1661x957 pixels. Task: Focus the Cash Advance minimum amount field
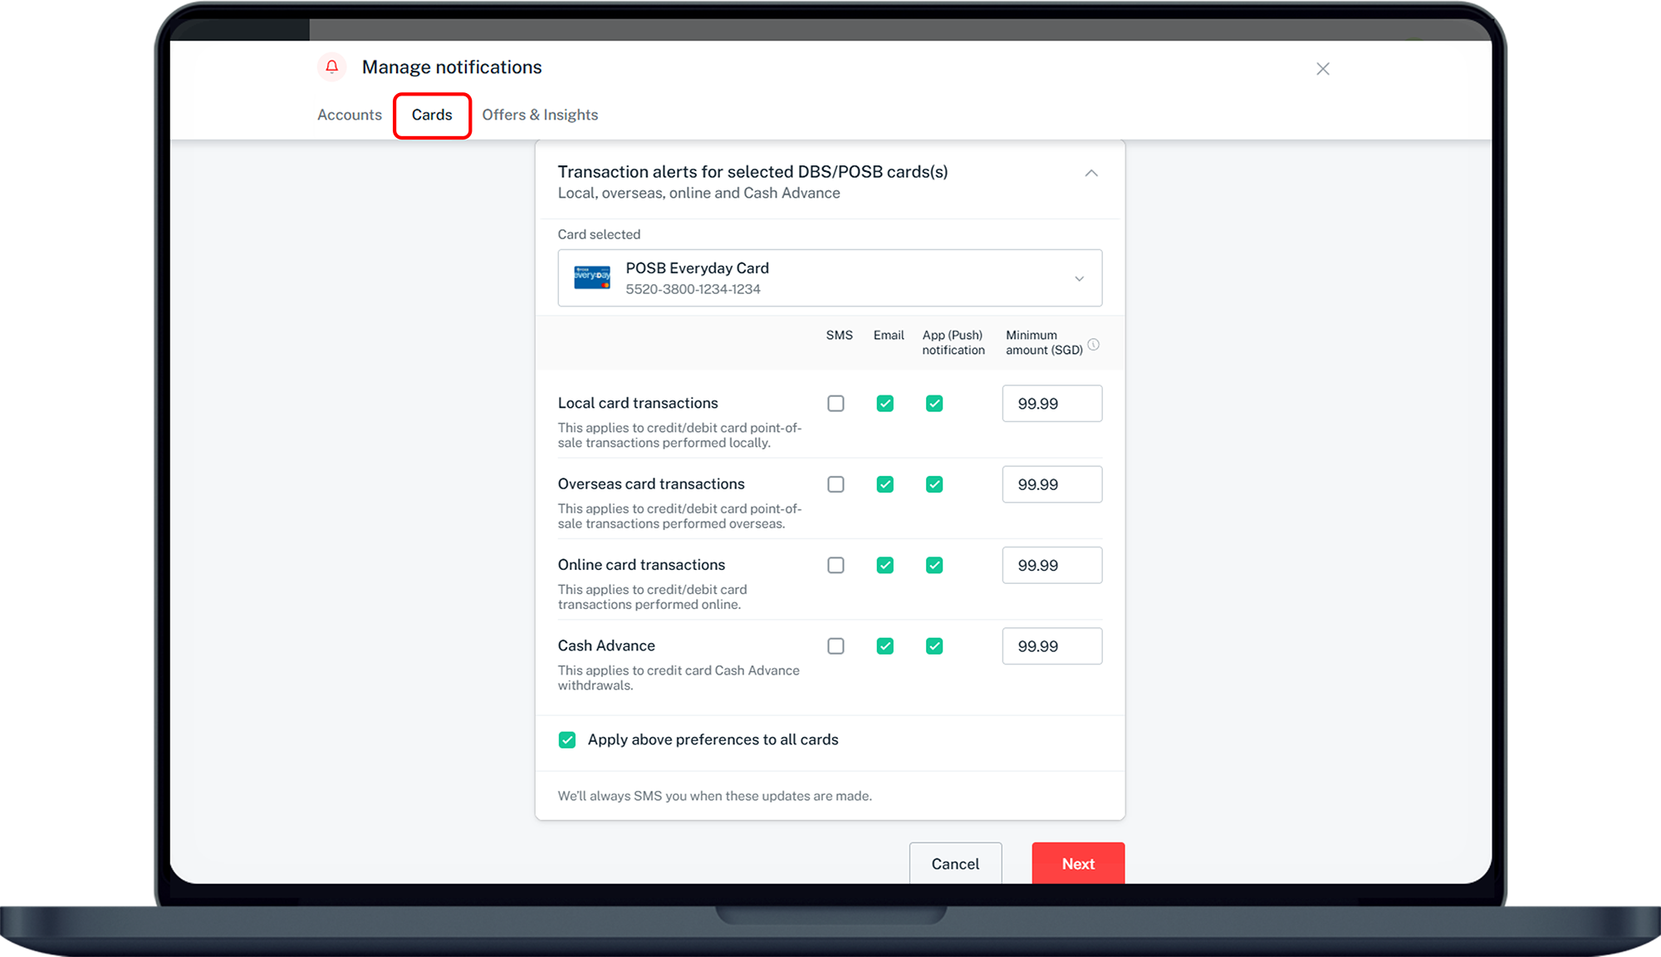tap(1051, 646)
